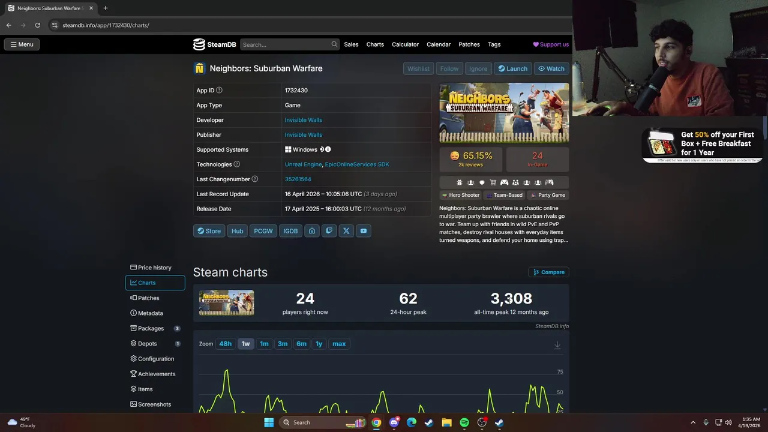
Task: Set chart zoom to 1w
Action: tap(246, 344)
